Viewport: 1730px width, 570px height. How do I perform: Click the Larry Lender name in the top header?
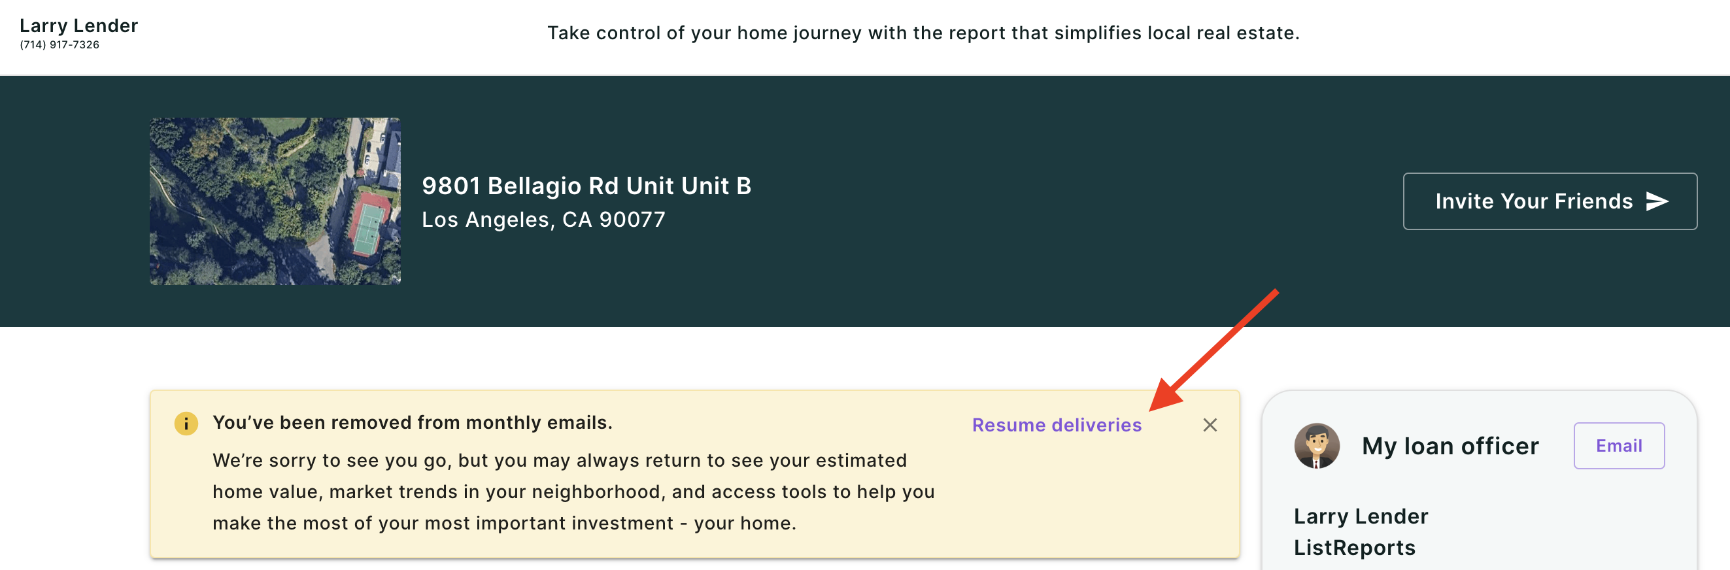point(78,25)
